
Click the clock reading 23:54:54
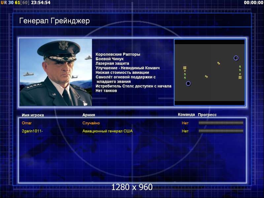click(x=41, y=3)
